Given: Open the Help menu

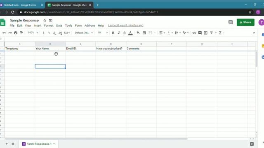Looking at the screenshot, I should (x=101, y=25).
